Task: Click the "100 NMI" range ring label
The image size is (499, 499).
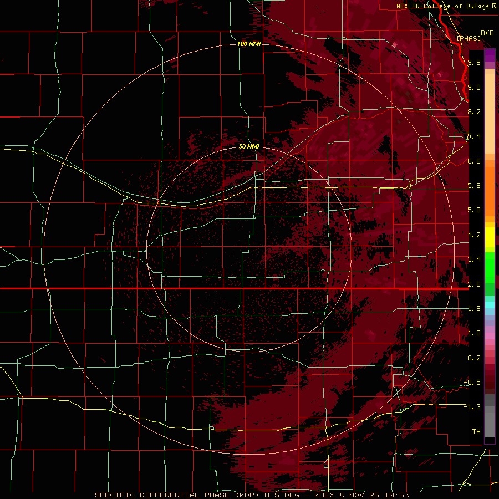Action: point(249,44)
